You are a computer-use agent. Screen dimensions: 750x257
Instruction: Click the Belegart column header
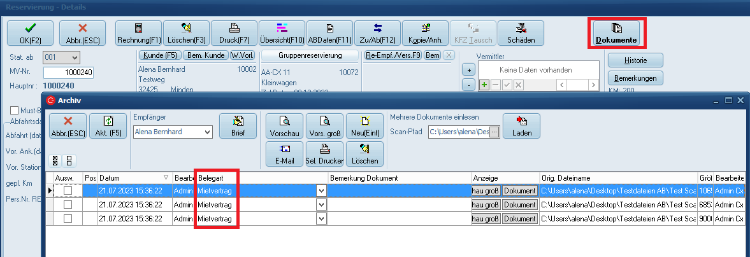261,177
